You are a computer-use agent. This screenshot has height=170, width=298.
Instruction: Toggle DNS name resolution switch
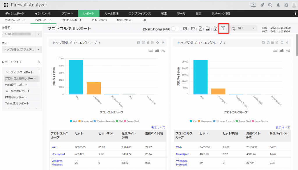tap(175, 28)
